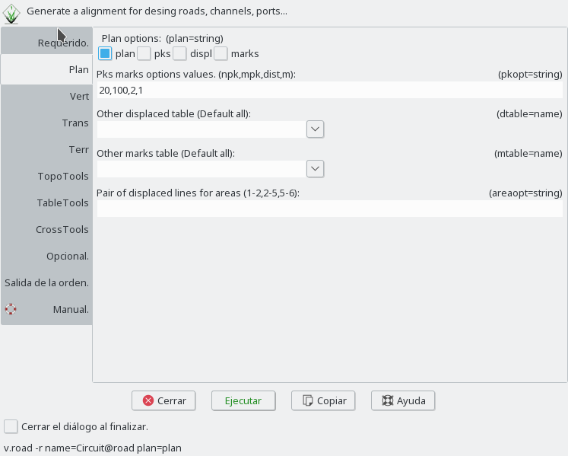Click the lifebuoy icon beside Manual
The image size is (568, 456).
tap(11, 309)
